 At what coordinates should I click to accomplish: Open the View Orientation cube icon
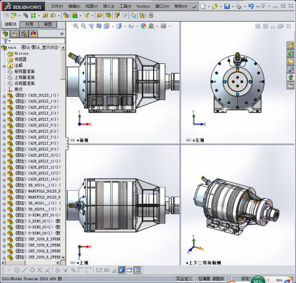click(106, 26)
